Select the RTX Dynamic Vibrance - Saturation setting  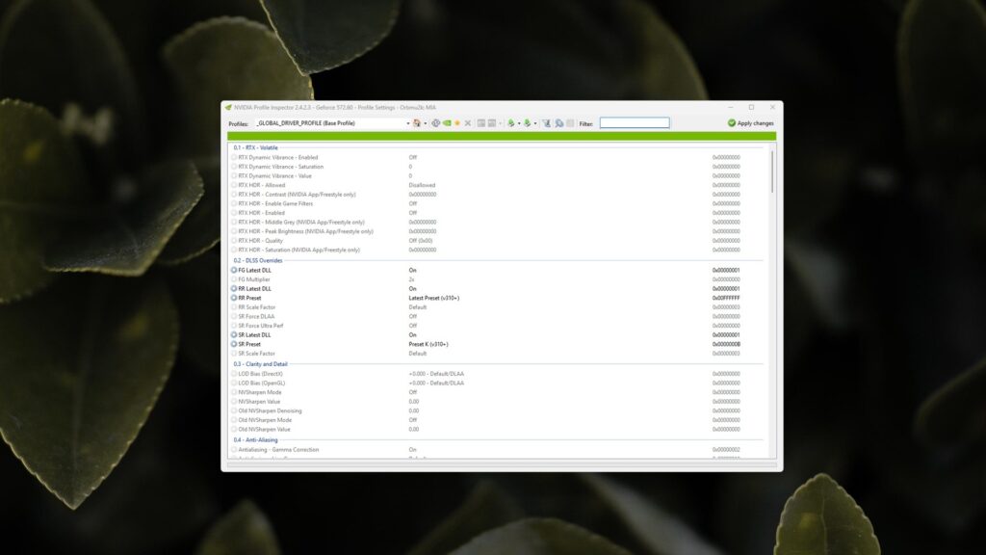tap(280, 167)
